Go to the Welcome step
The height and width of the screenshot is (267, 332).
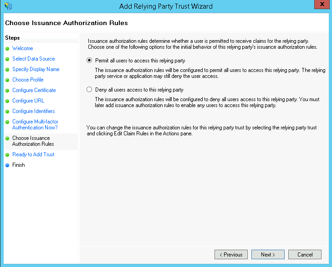23,48
